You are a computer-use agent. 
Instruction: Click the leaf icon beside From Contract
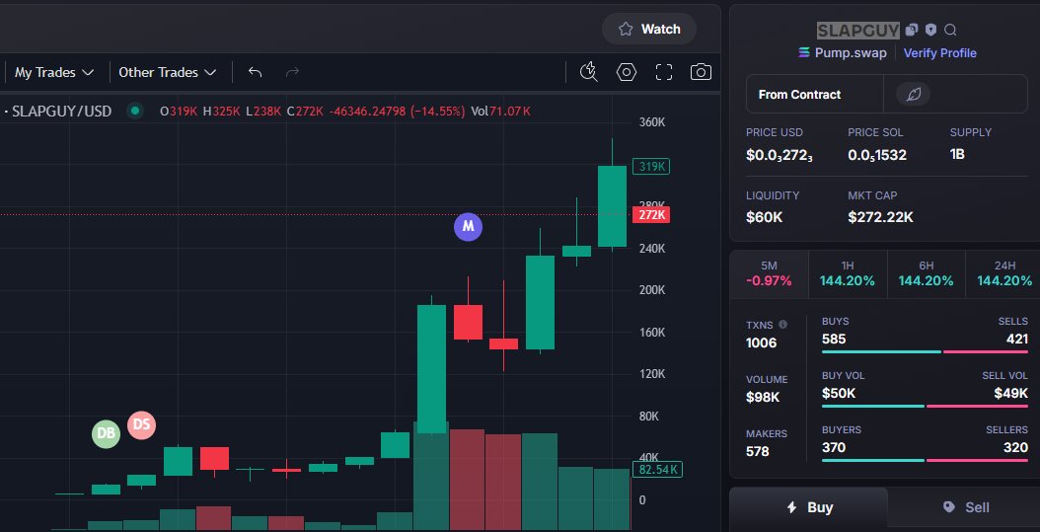tap(914, 94)
